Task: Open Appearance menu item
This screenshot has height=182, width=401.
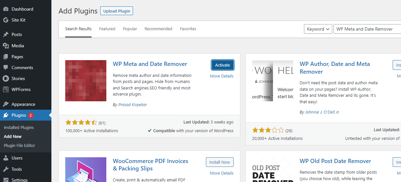Action: 26,104
